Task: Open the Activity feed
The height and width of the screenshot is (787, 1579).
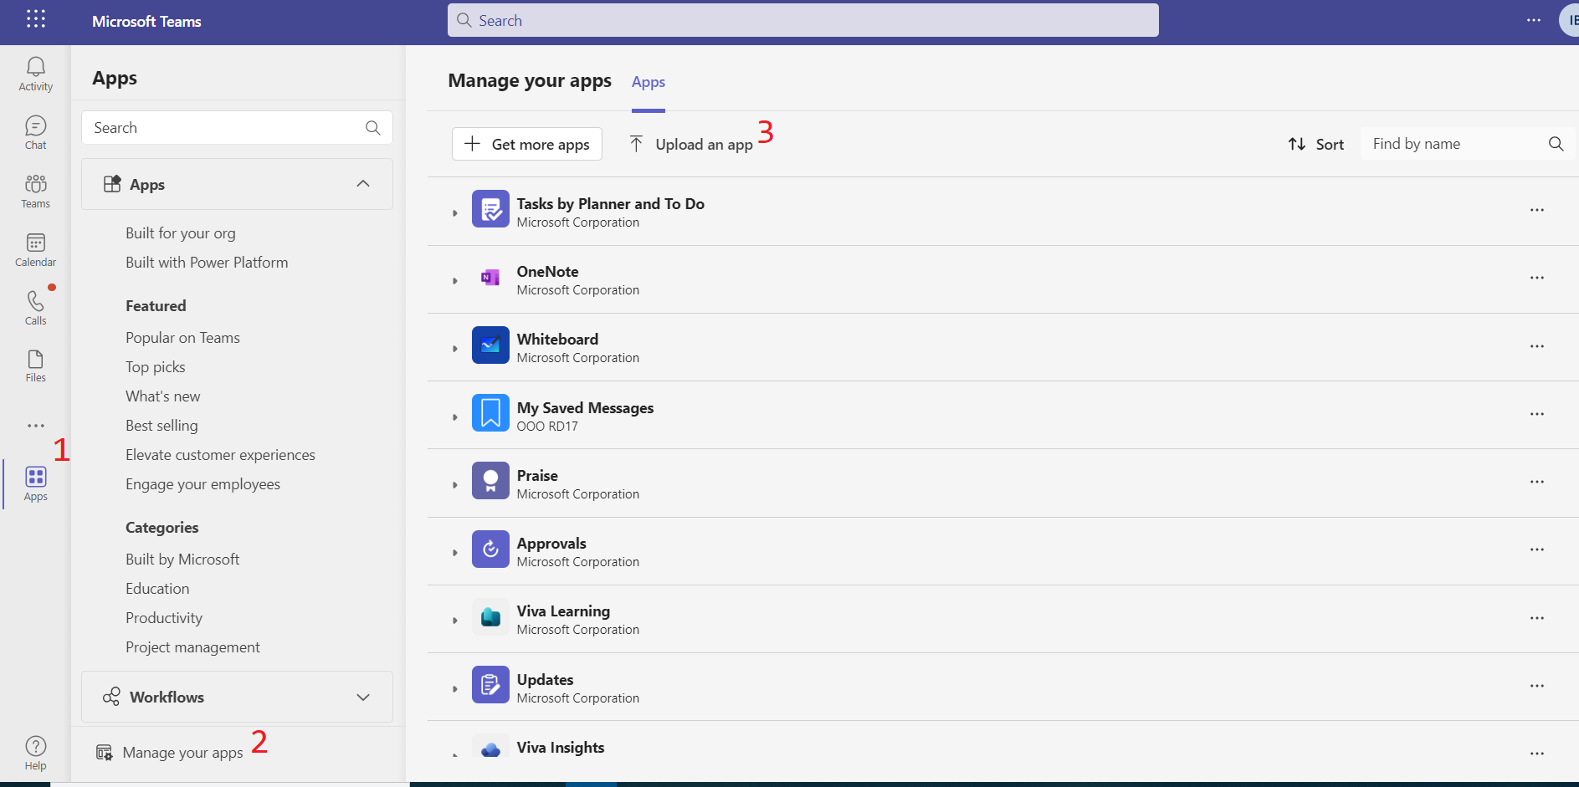Action: coord(35,74)
